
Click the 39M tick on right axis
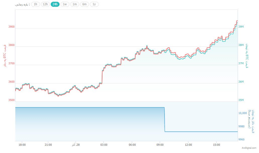coord(241,27)
